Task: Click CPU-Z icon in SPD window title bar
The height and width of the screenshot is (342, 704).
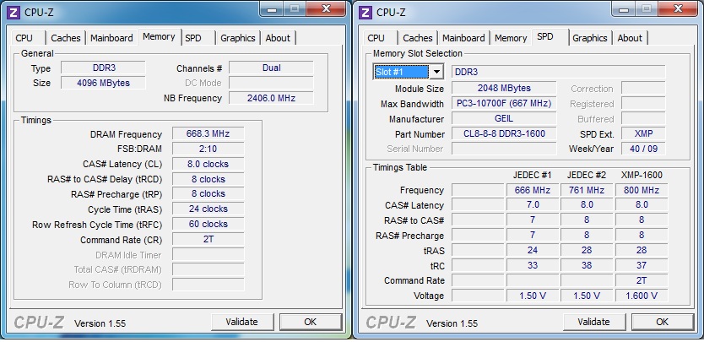Action: [365, 11]
